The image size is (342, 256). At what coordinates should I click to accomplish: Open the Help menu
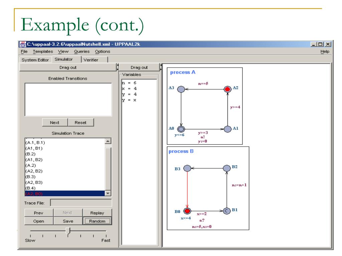click(x=325, y=52)
